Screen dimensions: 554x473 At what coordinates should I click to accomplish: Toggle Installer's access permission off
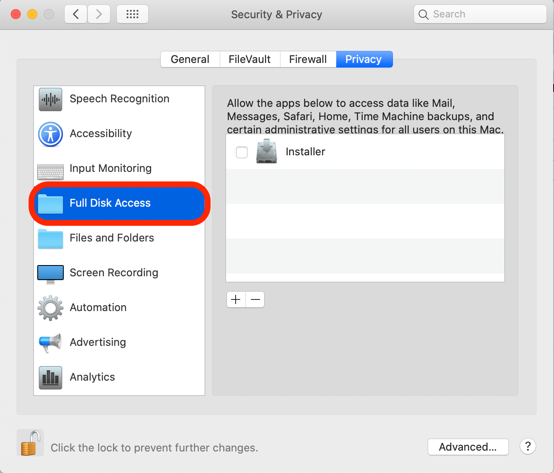(241, 152)
